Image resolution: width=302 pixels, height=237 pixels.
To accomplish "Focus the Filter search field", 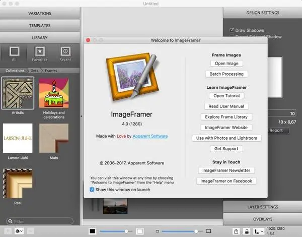I will tap(40, 221).
